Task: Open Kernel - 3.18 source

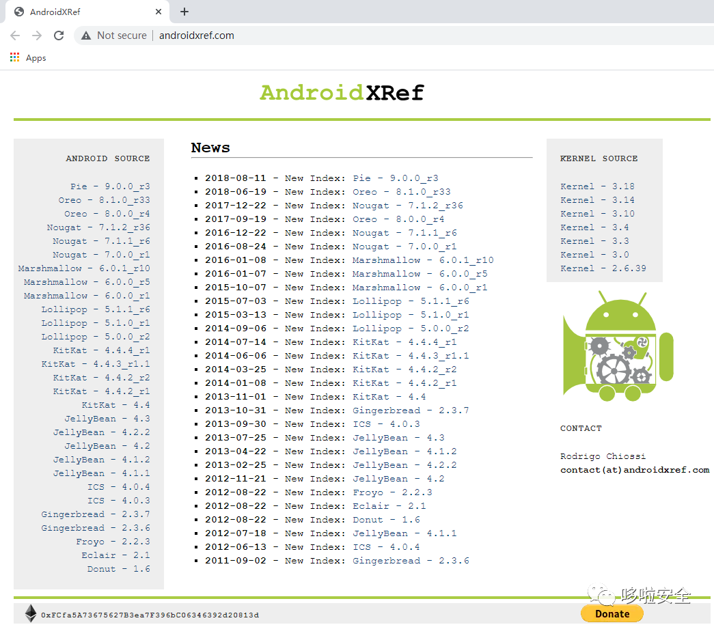Action: (x=597, y=186)
